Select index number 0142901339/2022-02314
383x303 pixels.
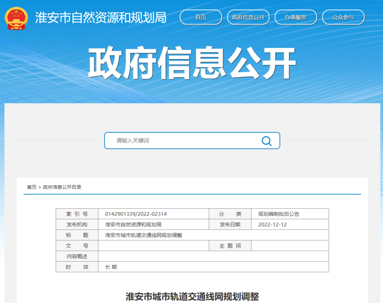[136, 214]
